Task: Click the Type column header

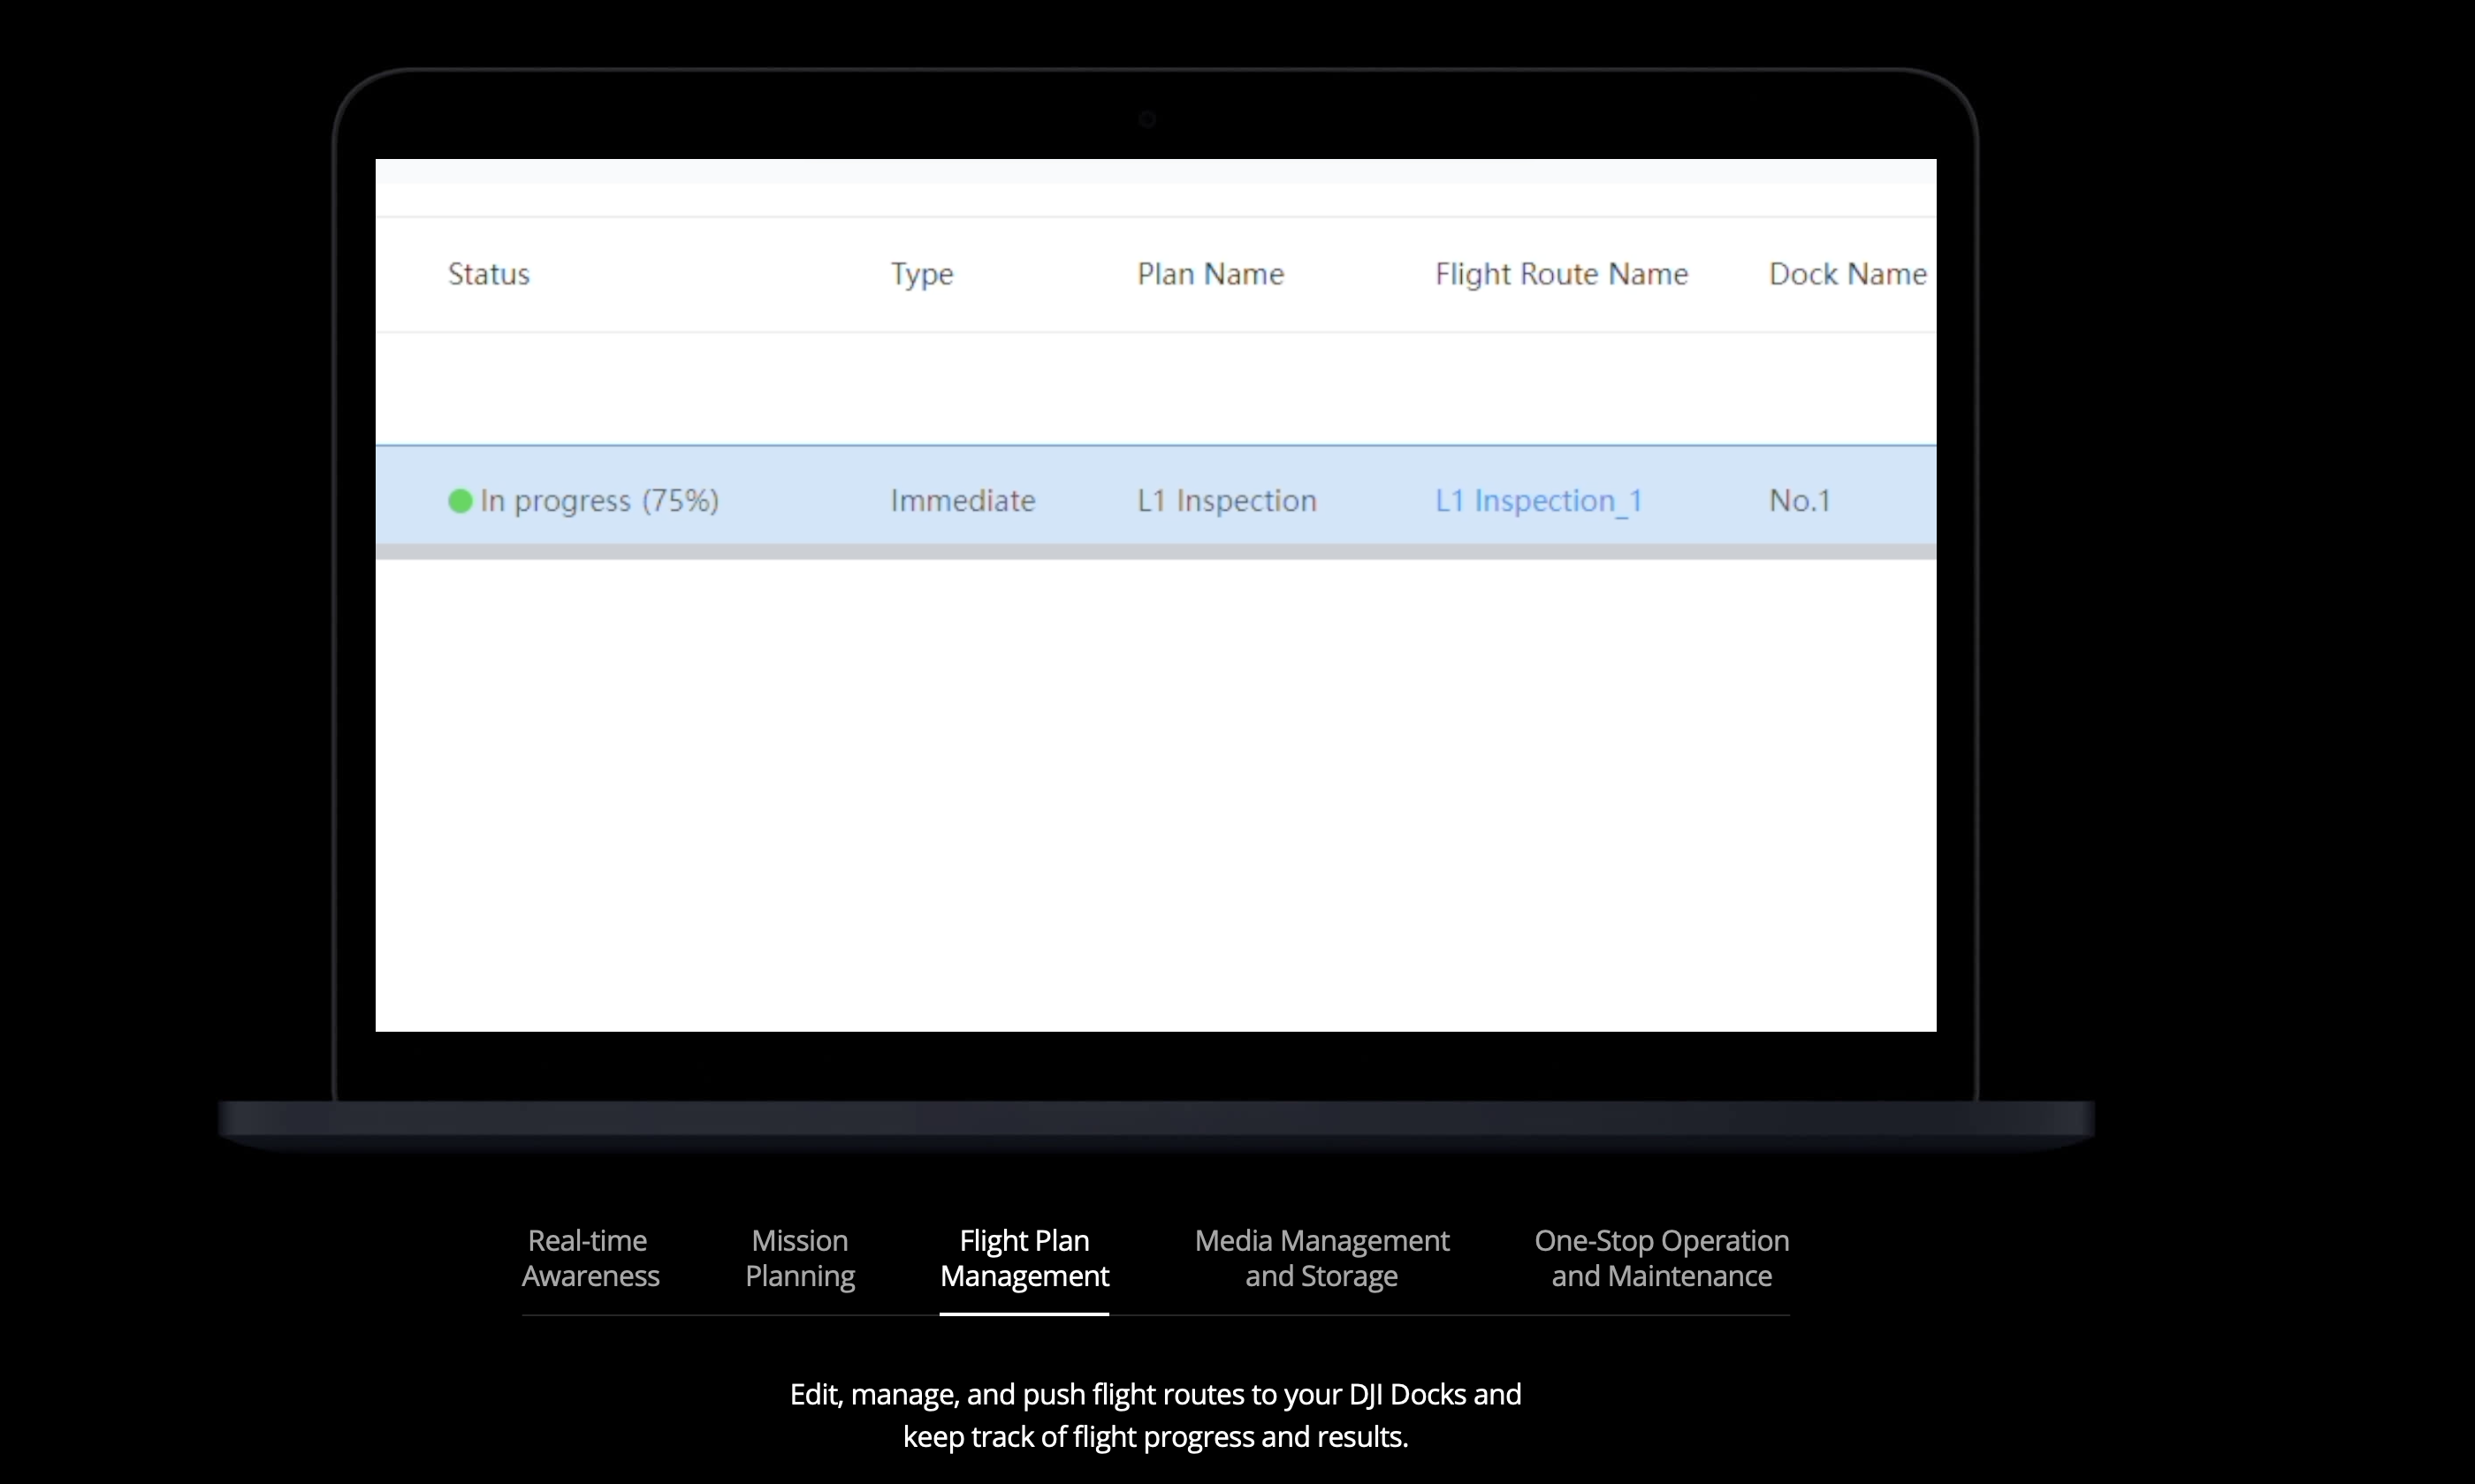Action: tap(921, 274)
